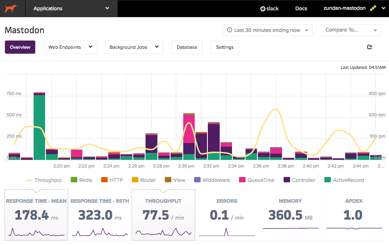The height and width of the screenshot is (245, 389).
Task: Click the Errors sparkline chart
Action: coord(227,232)
